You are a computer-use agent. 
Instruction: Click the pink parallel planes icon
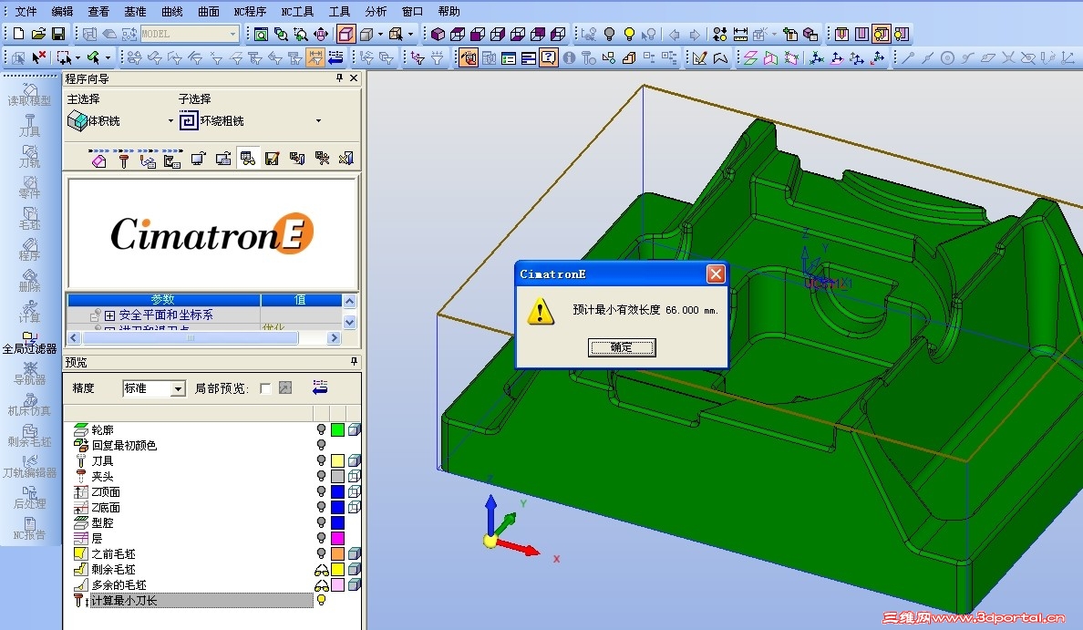tap(751, 57)
